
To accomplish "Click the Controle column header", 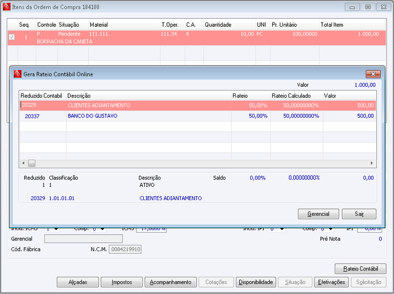I will tap(46, 25).
